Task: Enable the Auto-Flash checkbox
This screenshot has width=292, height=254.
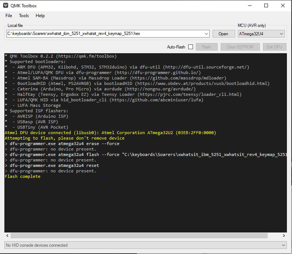Action: [x=190, y=47]
